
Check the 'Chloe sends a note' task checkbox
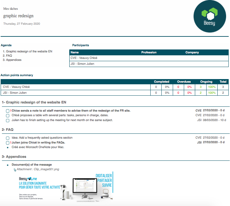pos(7,111)
